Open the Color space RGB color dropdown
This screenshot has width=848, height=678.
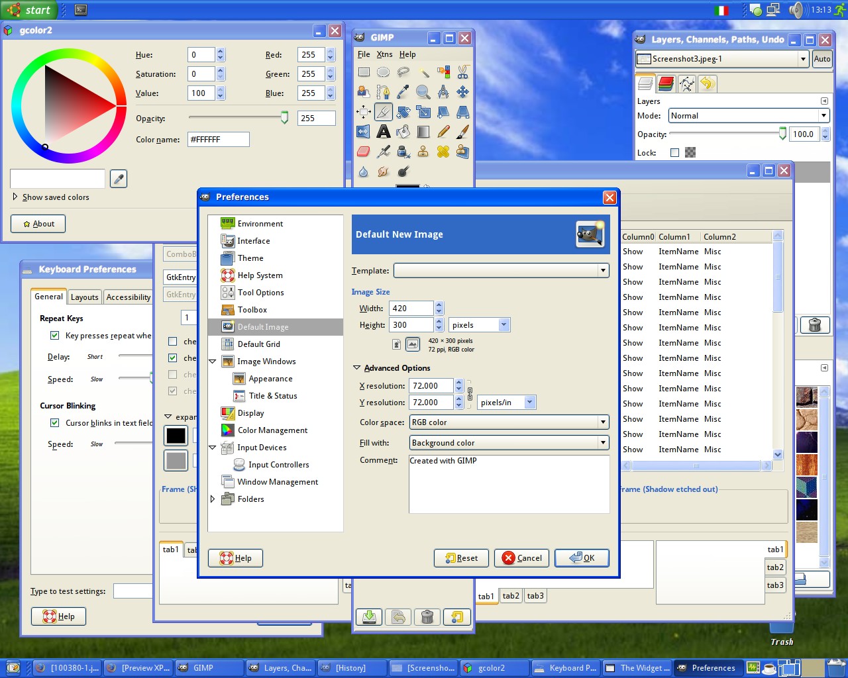(x=509, y=422)
